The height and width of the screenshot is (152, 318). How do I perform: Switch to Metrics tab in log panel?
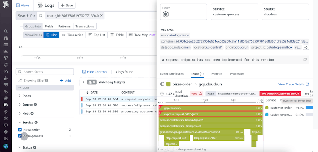[x=217, y=74]
